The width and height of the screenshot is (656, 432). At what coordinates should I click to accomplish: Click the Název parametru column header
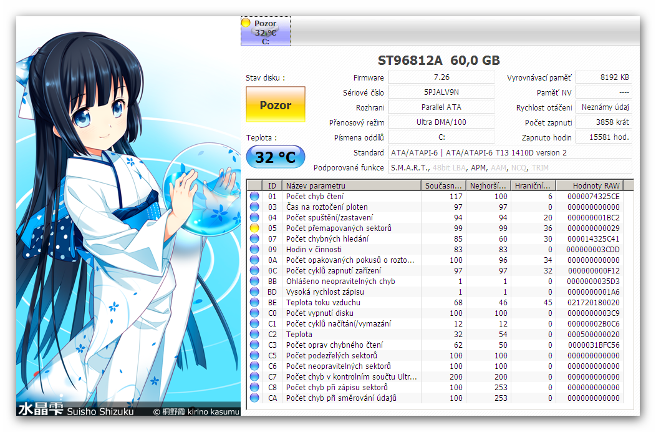click(x=352, y=185)
